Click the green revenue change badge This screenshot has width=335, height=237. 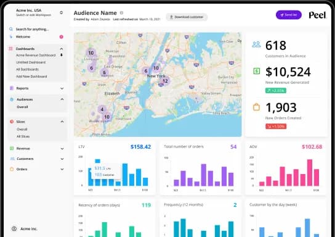(276, 90)
